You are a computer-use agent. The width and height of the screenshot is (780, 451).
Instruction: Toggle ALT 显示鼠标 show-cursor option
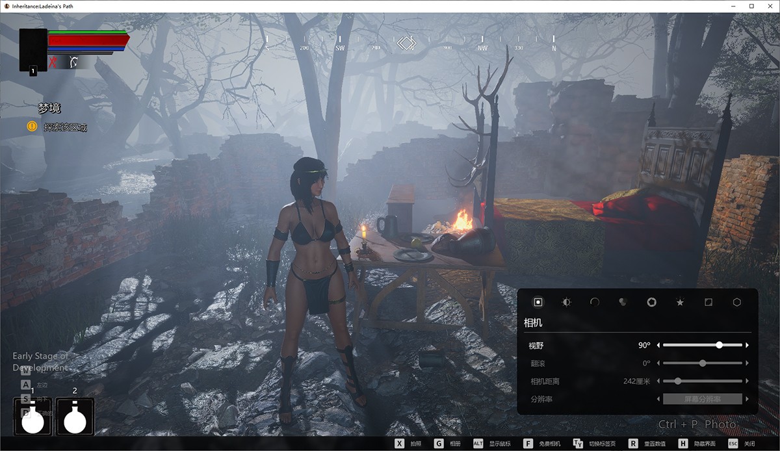[492, 444]
